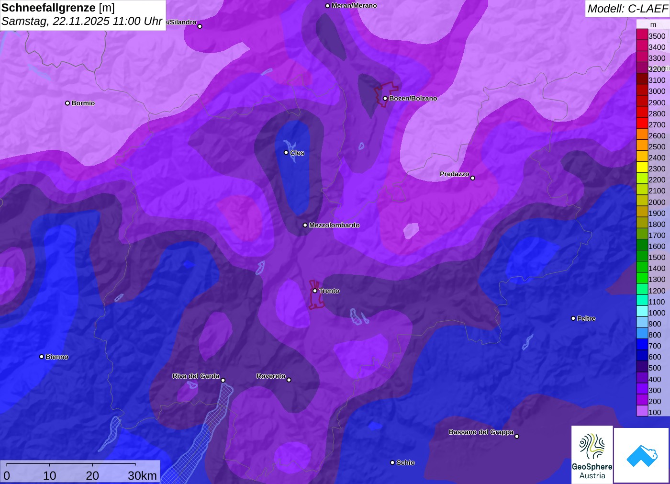This screenshot has height=484, width=670.
Task: Click the legend unit header m
Action: [x=653, y=24]
